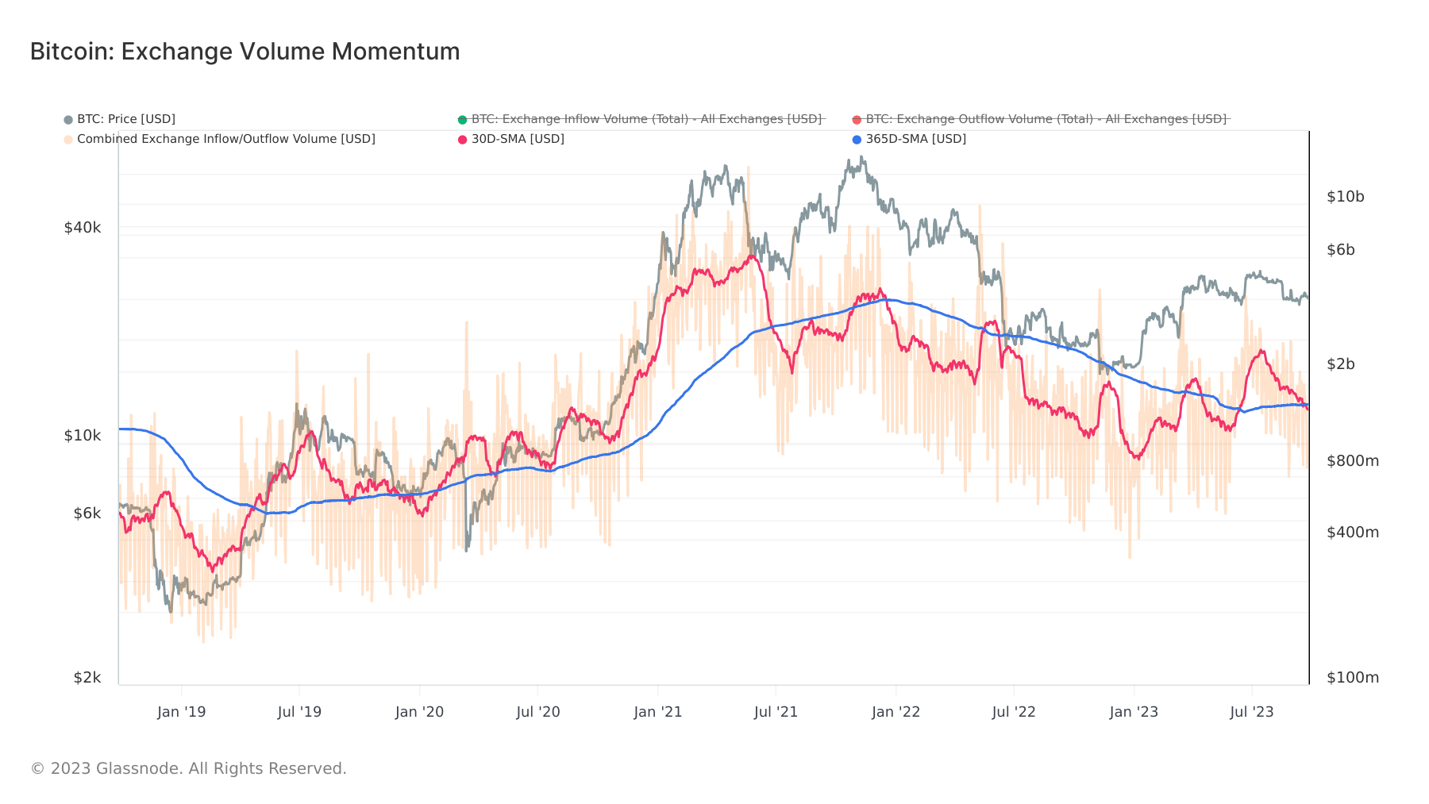Viewport: 1429px width, 804px height.
Task: Click the Jul '23 x-axis label
Action: (x=1252, y=712)
